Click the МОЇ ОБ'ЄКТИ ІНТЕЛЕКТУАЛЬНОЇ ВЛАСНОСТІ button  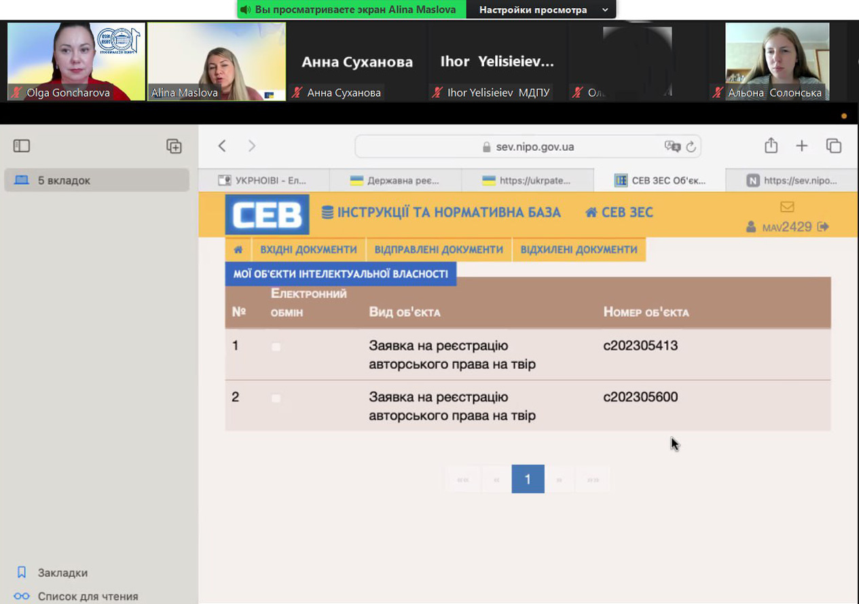tap(340, 274)
